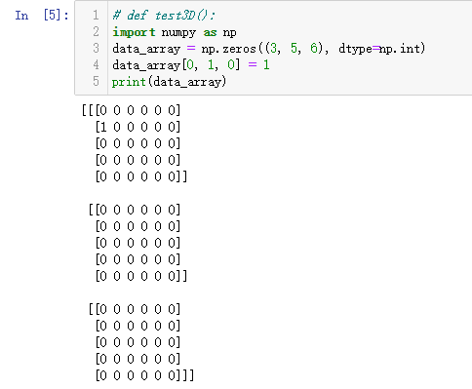The height and width of the screenshot is (389, 472).
Task: Click the 'print(data_array)' code line
Action: [x=169, y=82]
